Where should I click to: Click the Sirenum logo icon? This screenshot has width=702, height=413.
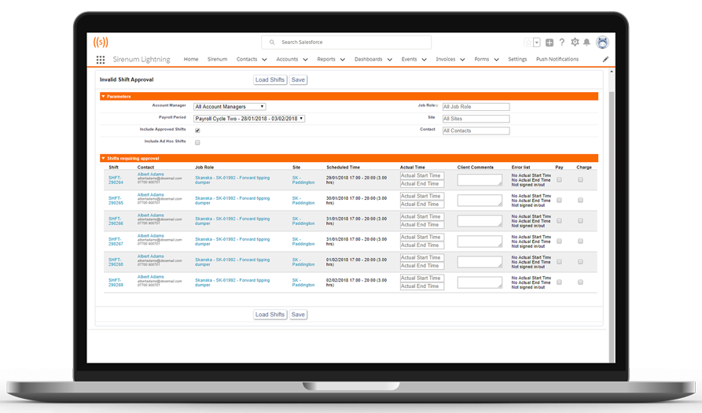(101, 42)
